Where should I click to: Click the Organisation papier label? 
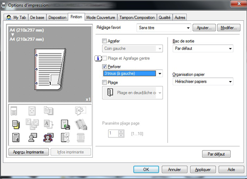(189, 75)
